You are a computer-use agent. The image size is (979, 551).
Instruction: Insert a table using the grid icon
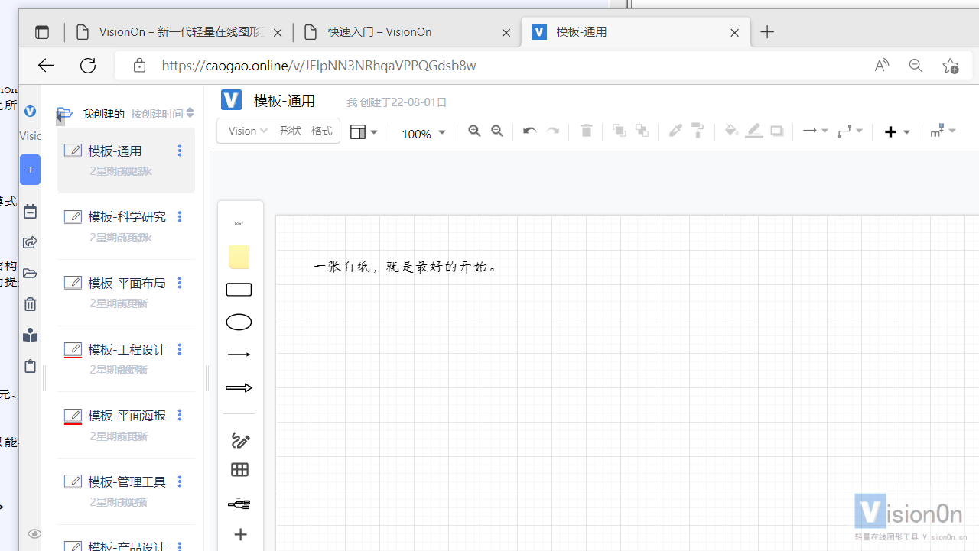click(x=239, y=469)
